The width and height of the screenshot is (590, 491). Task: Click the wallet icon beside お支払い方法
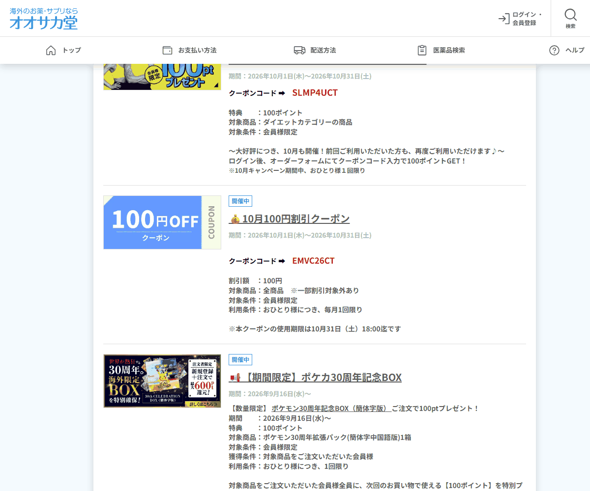[x=167, y=50]
